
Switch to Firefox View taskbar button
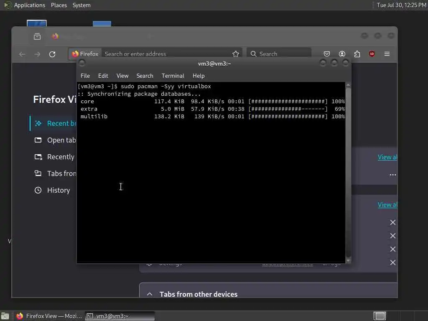[x=49, y=316]
